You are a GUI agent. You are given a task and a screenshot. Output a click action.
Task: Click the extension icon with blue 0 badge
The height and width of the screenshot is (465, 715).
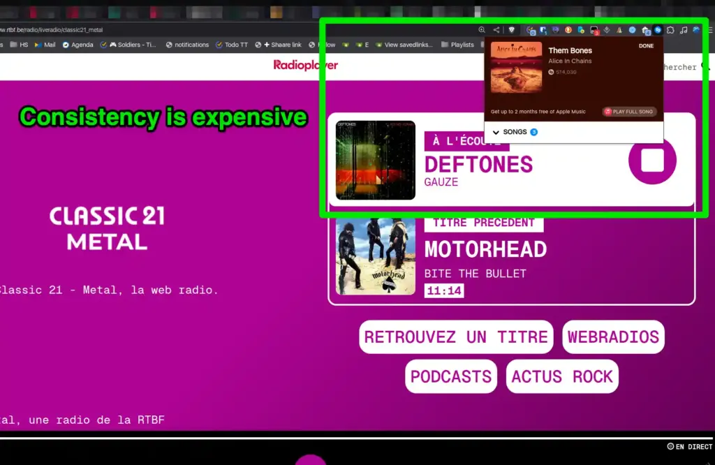pos(531,31)
